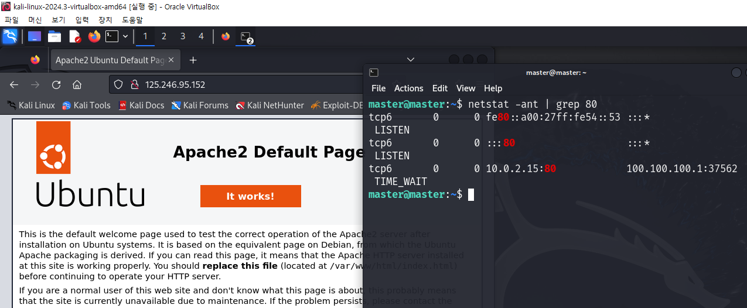Open the Kali Forums bookmark
The height and width of the screenshot is (308, 747).
pos(200,105)
